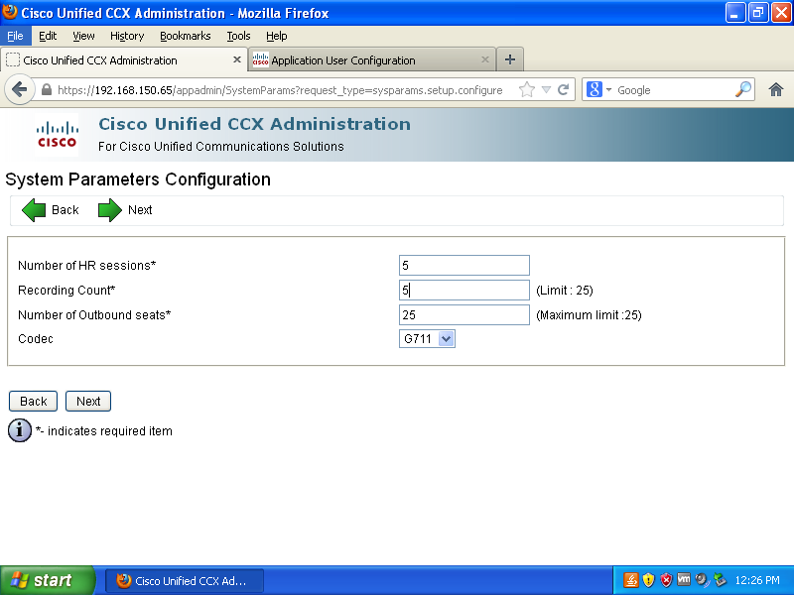
Task: Open the Edit menu
Action: point(48,36)
